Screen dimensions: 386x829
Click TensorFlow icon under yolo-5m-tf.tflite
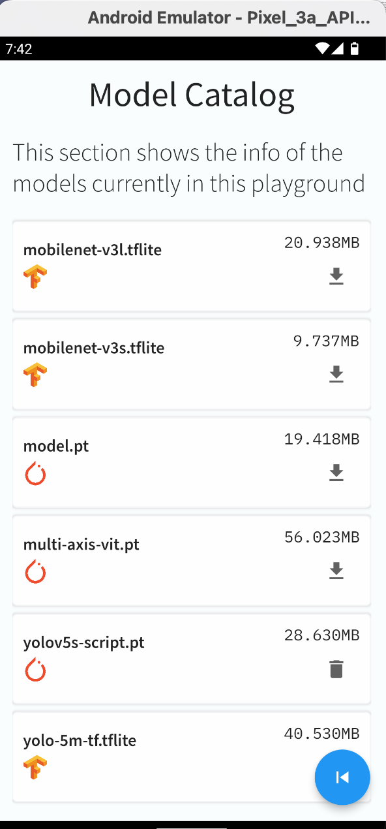tap(35, 768)
